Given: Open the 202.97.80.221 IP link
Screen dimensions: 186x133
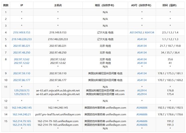Looking at the screenshot, I should click(x=22, y=46).
